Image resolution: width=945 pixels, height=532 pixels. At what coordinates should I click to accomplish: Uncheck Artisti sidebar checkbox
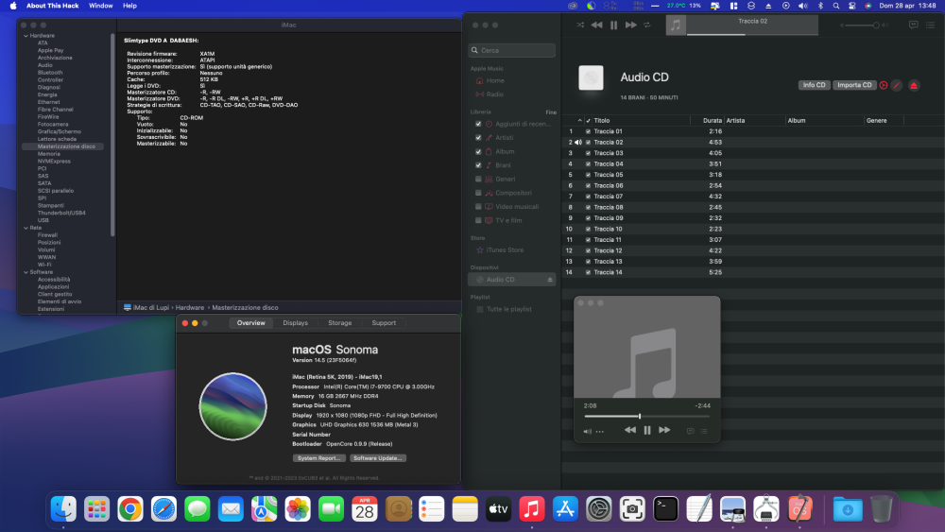[x=478, y=138]
